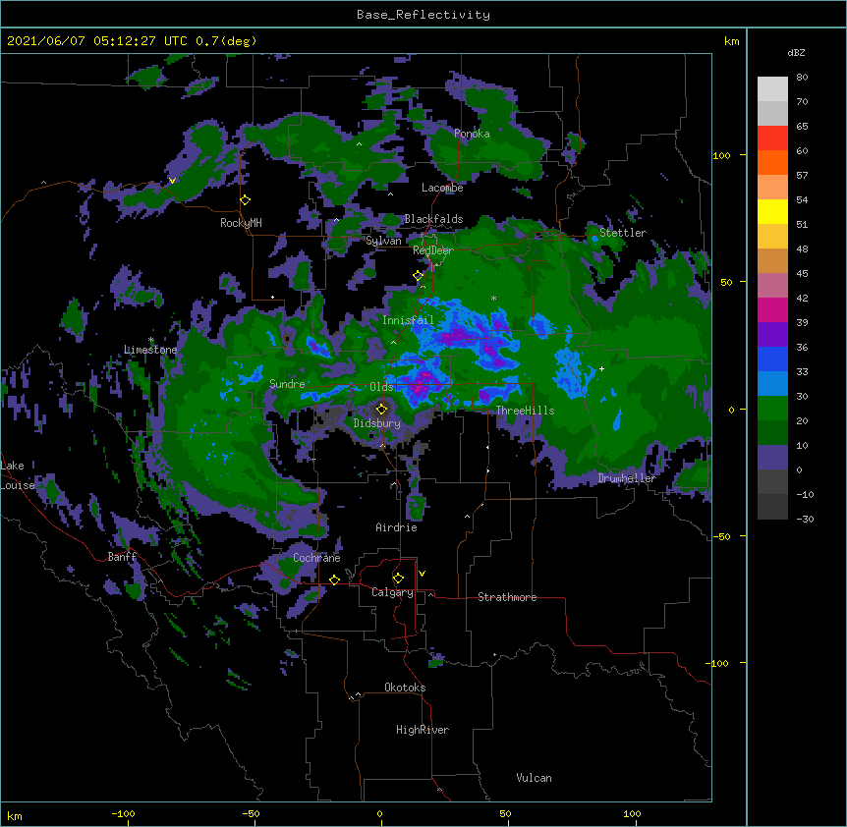Pick the white-gray swatch between 80 and 70
The width and height of the screenshot is (847, 827).
tap(772, 89)
